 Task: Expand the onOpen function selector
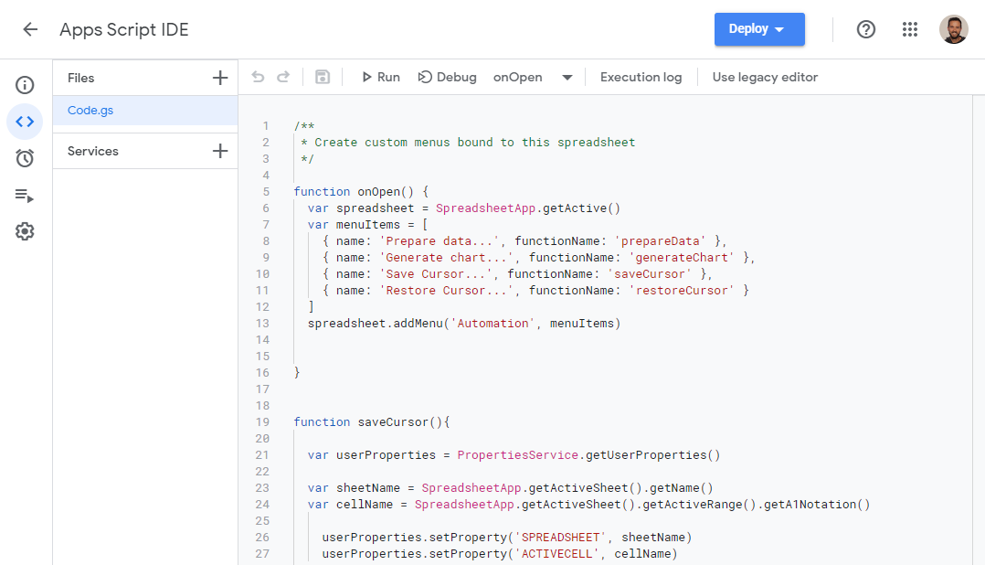567,77
